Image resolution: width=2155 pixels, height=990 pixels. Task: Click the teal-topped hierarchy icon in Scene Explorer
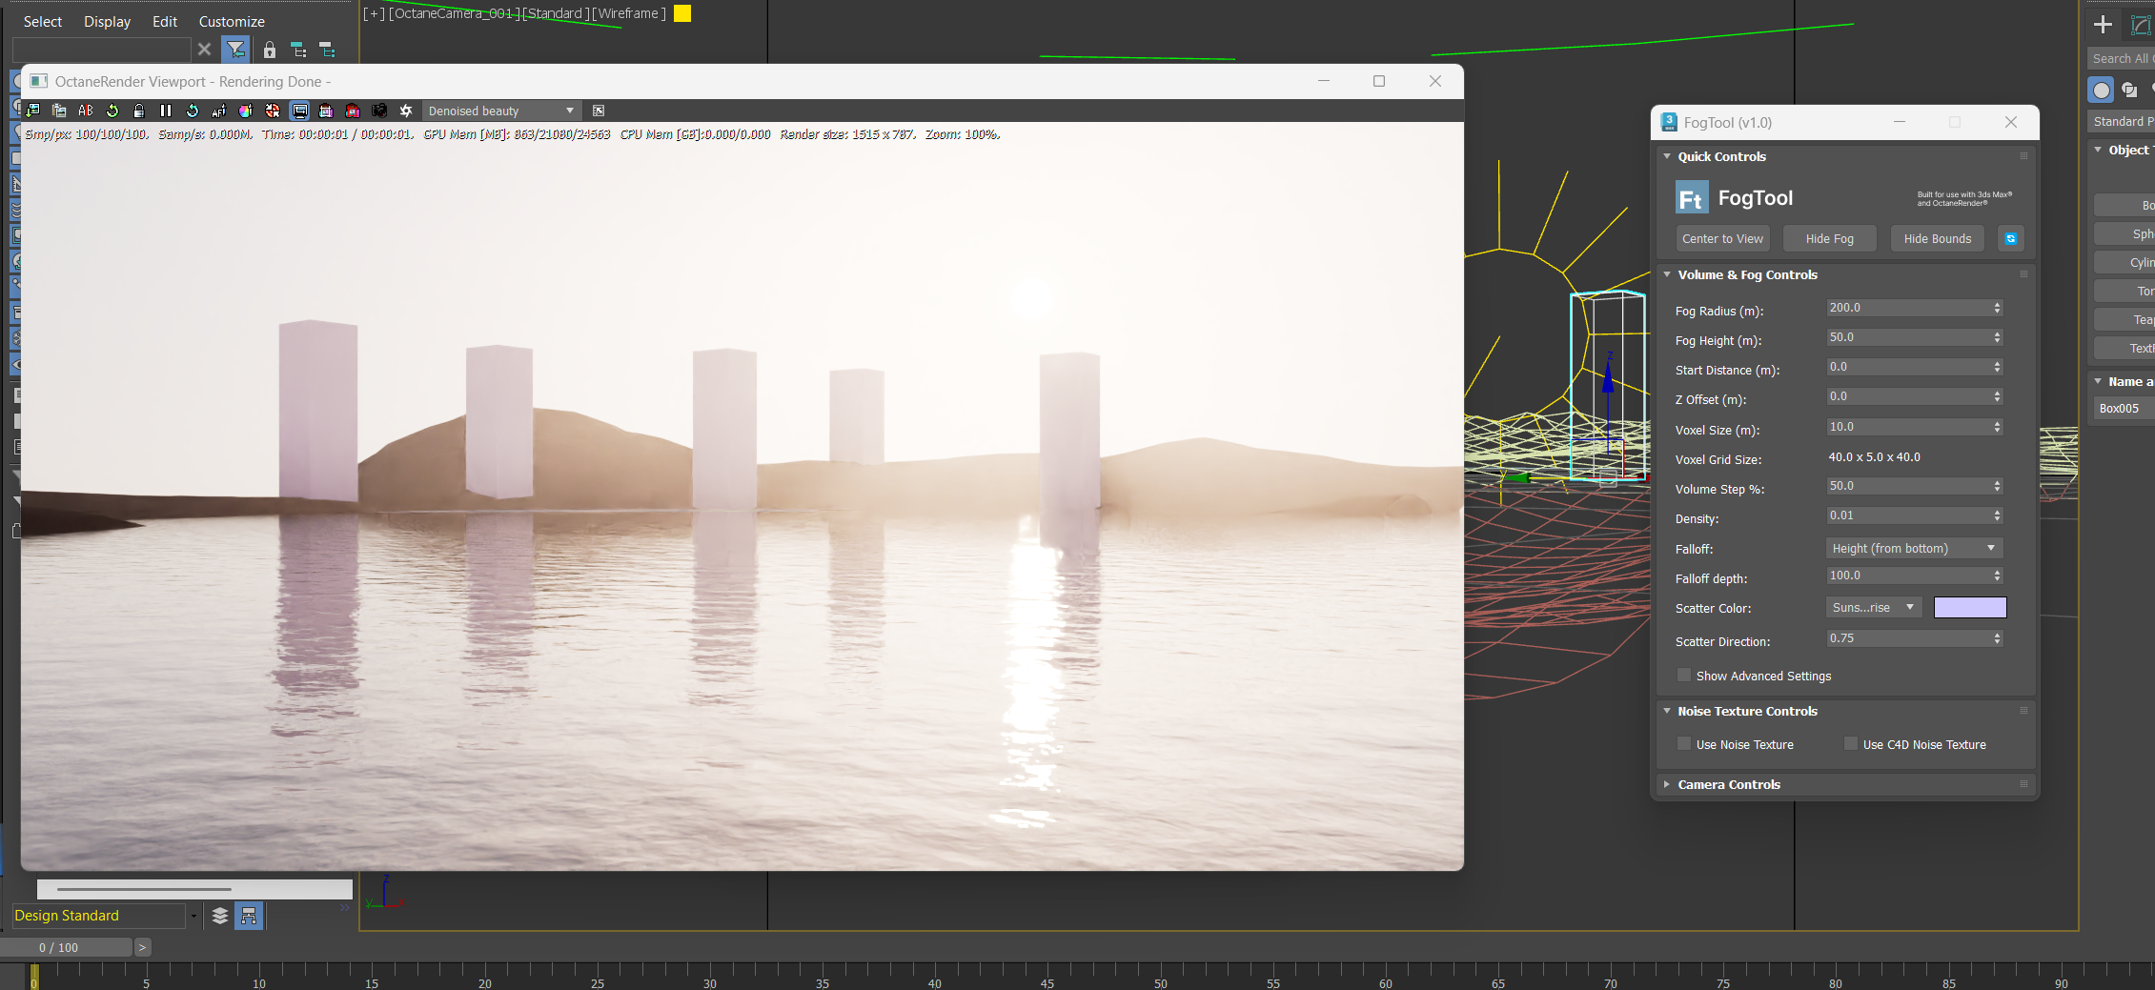point(298,50)
